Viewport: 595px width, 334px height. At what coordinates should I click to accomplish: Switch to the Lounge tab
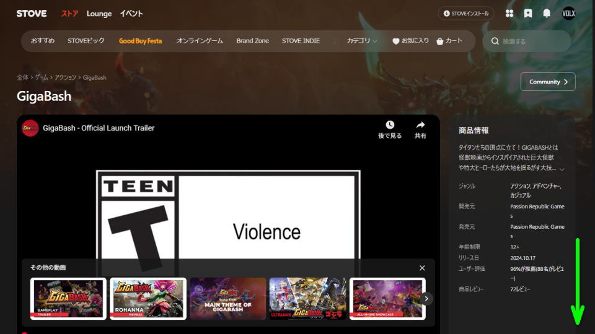tap(99, 14)
